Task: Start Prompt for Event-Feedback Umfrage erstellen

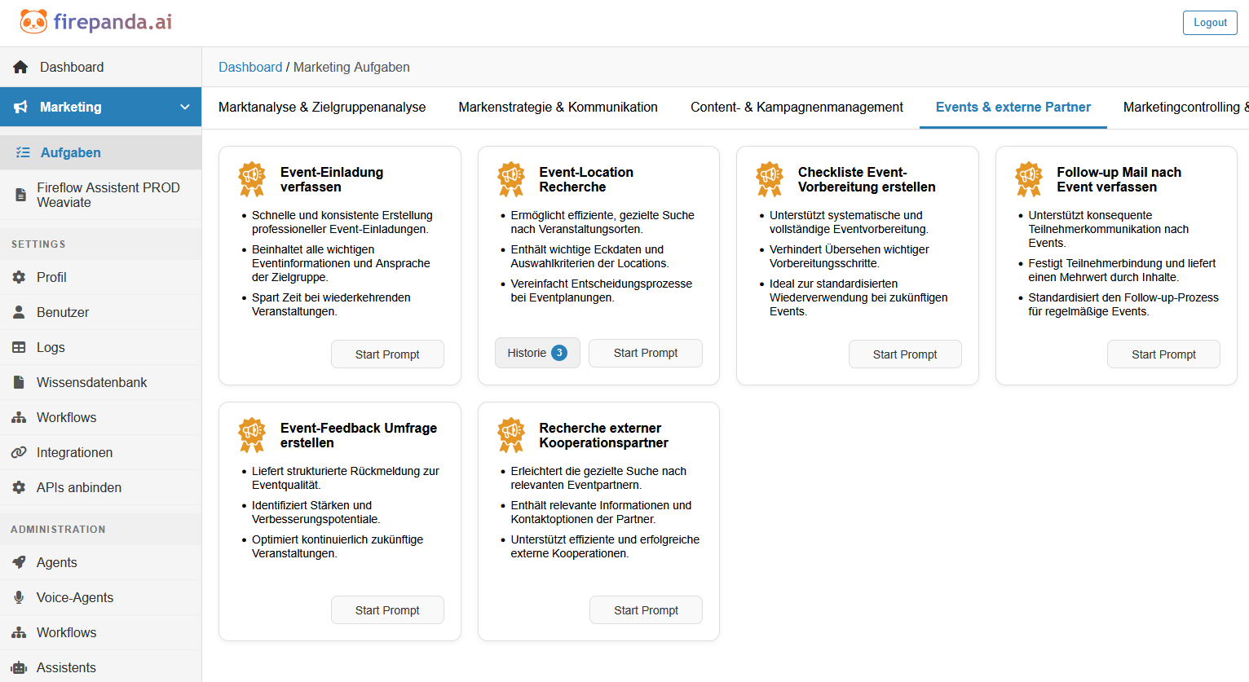Action: 387,610
